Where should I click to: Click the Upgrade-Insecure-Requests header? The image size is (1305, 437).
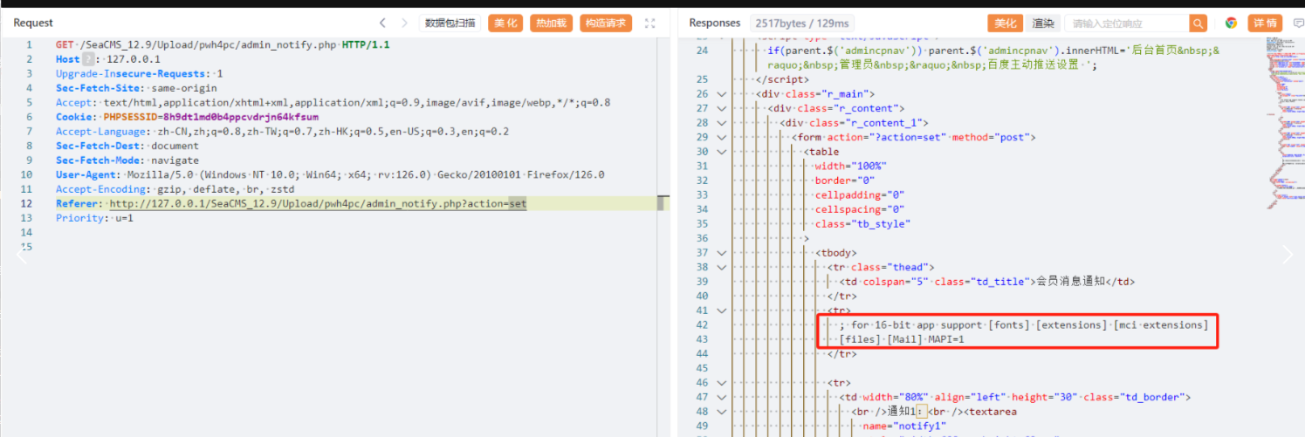click(140, 73)
